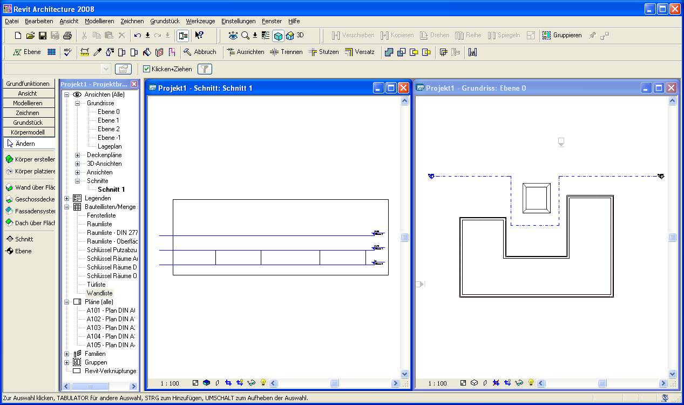Select the zoom magnifier tool
Viewport: 684px width, 405px height.
tap(245, 36)
